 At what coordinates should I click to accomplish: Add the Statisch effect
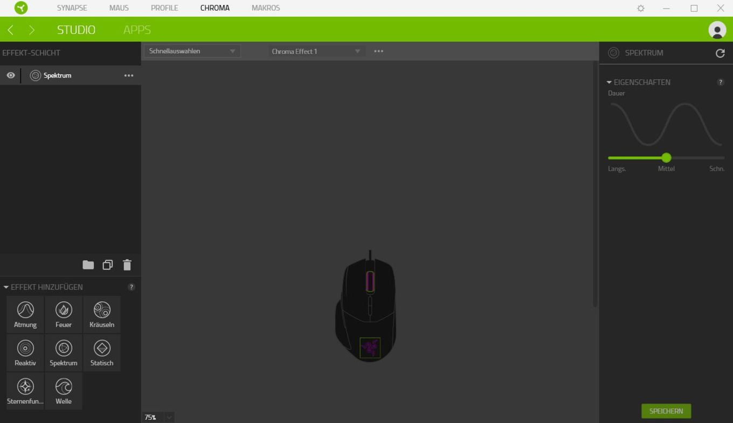click(x=102, y=352)
